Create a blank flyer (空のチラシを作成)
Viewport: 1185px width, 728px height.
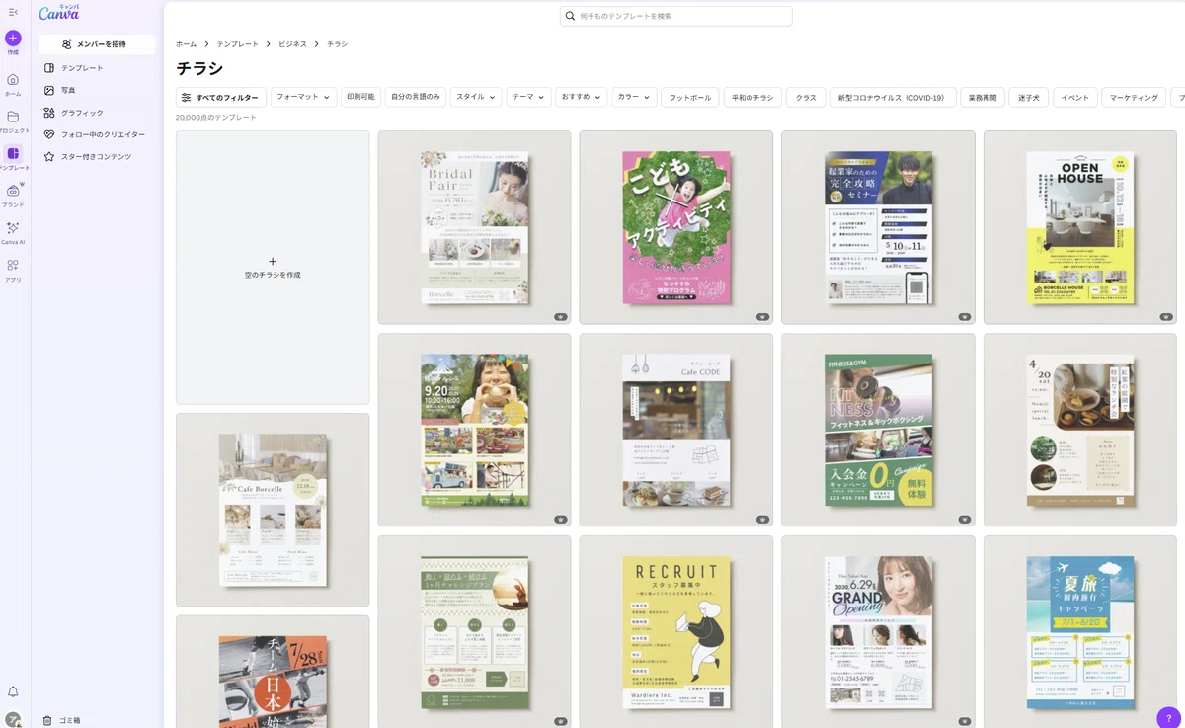click(273, 268)
